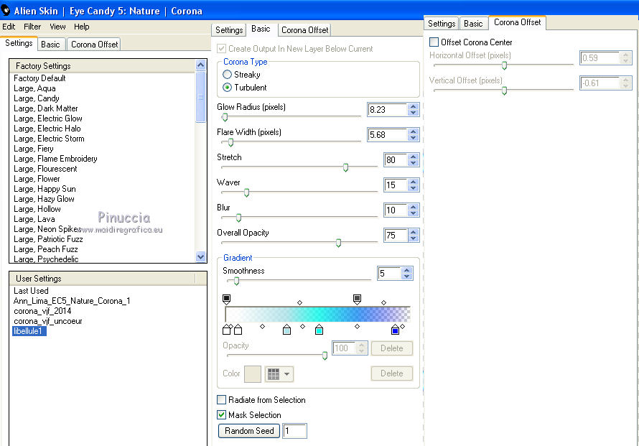This screenshot has width=639, height=446.
Task: Click the lower midpoint diamond between the cyan and dark blue stops
Action: coord(357,326)
